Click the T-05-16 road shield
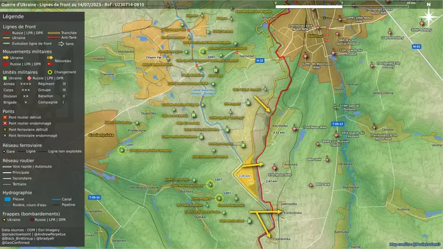This screenshot has height=249, width=443. [94, 197]
